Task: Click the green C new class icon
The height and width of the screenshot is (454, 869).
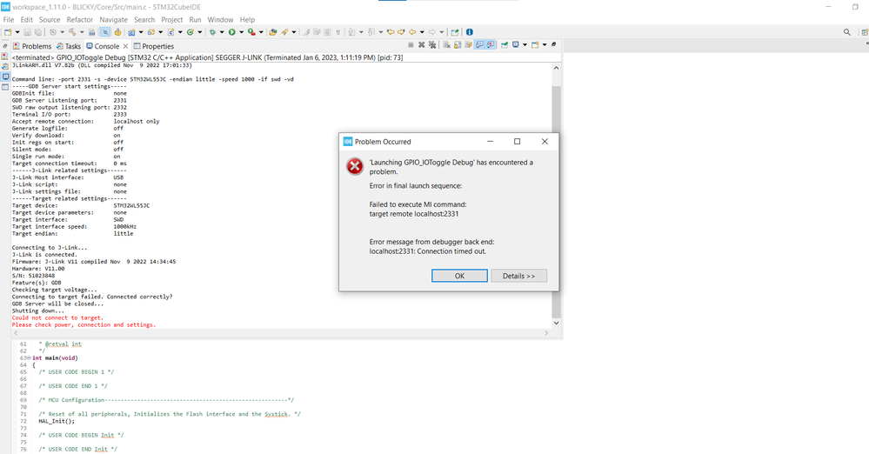Action: (191, 32)
